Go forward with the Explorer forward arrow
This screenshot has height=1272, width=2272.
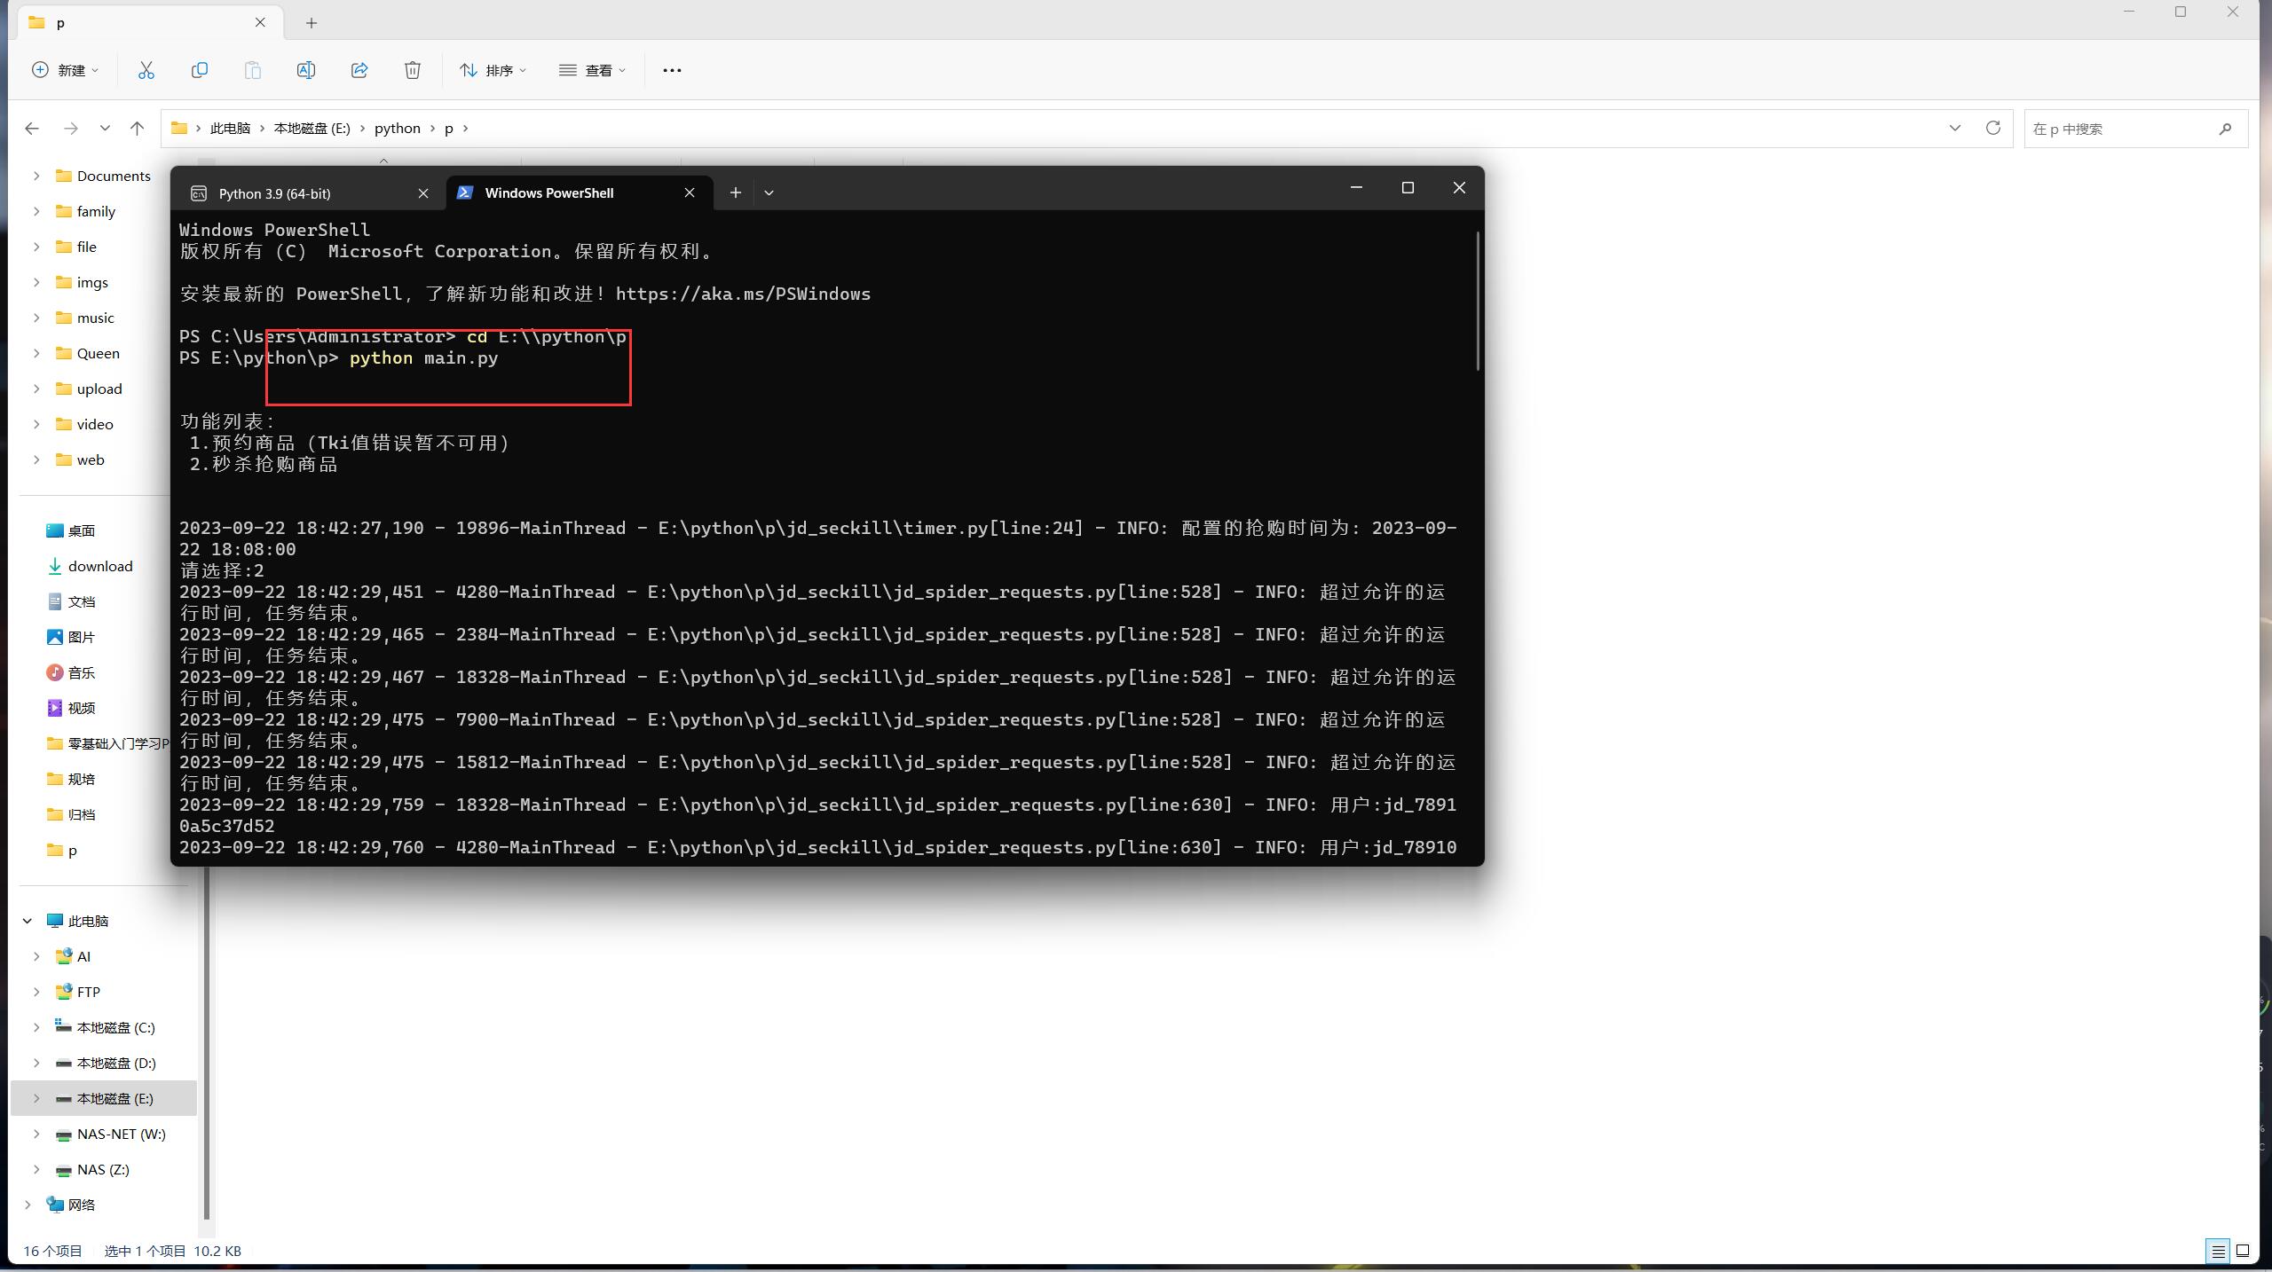coord(71,129)
